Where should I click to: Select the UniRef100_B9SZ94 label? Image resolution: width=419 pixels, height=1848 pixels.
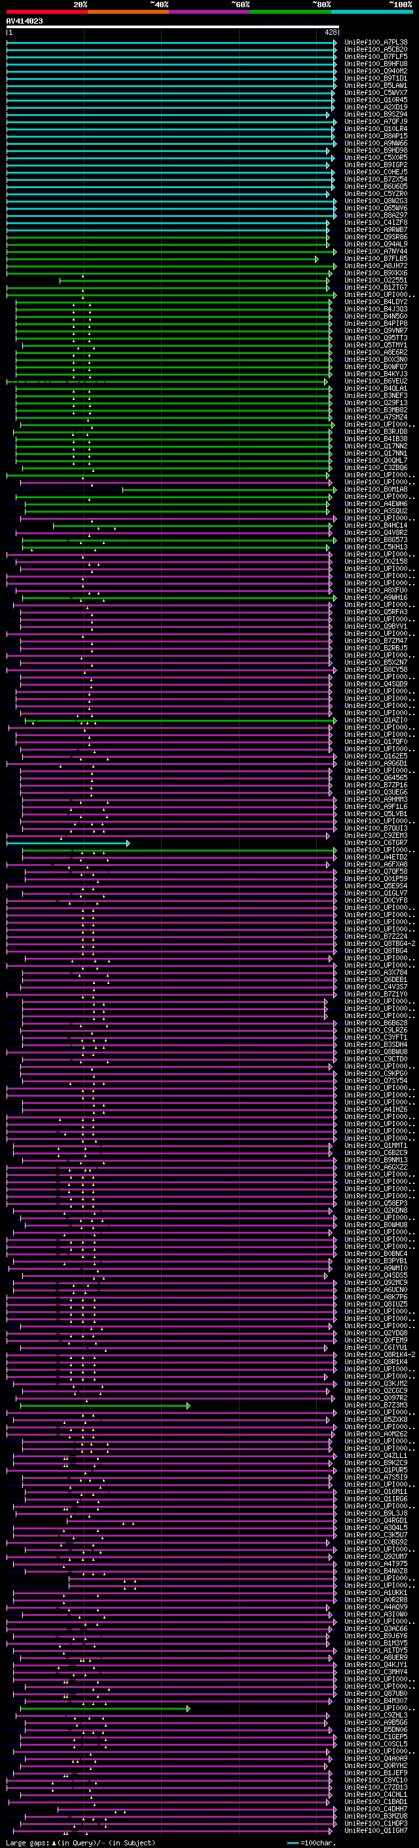click(x=376, y=114)
